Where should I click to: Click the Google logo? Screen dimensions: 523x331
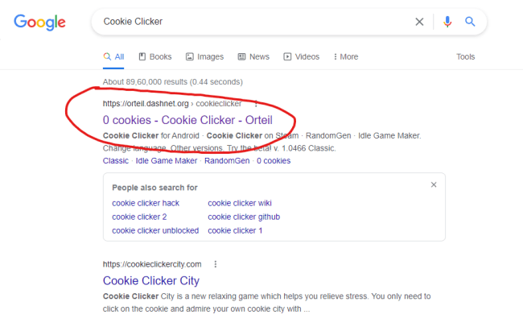tap(40, 23)
